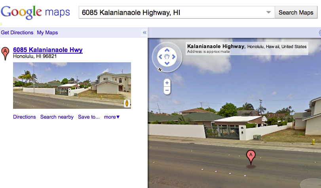Open the search box suggestions dropdown arrow

268,13
